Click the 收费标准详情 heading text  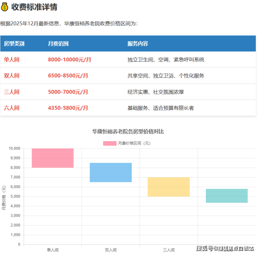(x=34, y=7)
